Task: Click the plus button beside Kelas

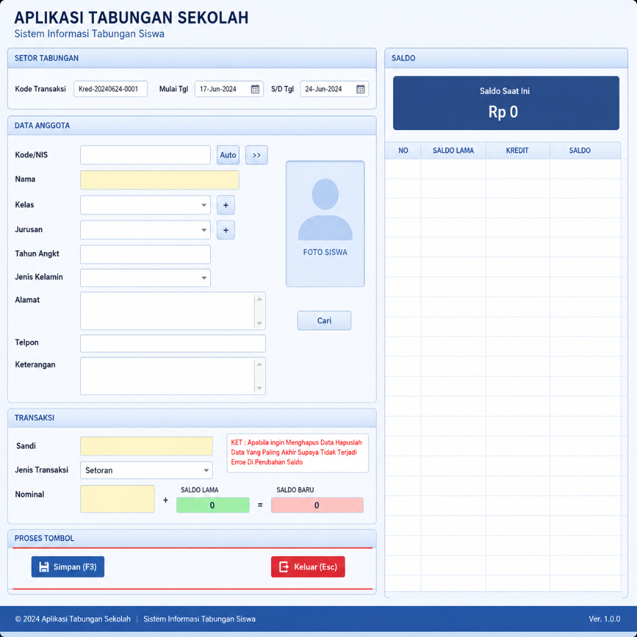Action: [225, 205]
